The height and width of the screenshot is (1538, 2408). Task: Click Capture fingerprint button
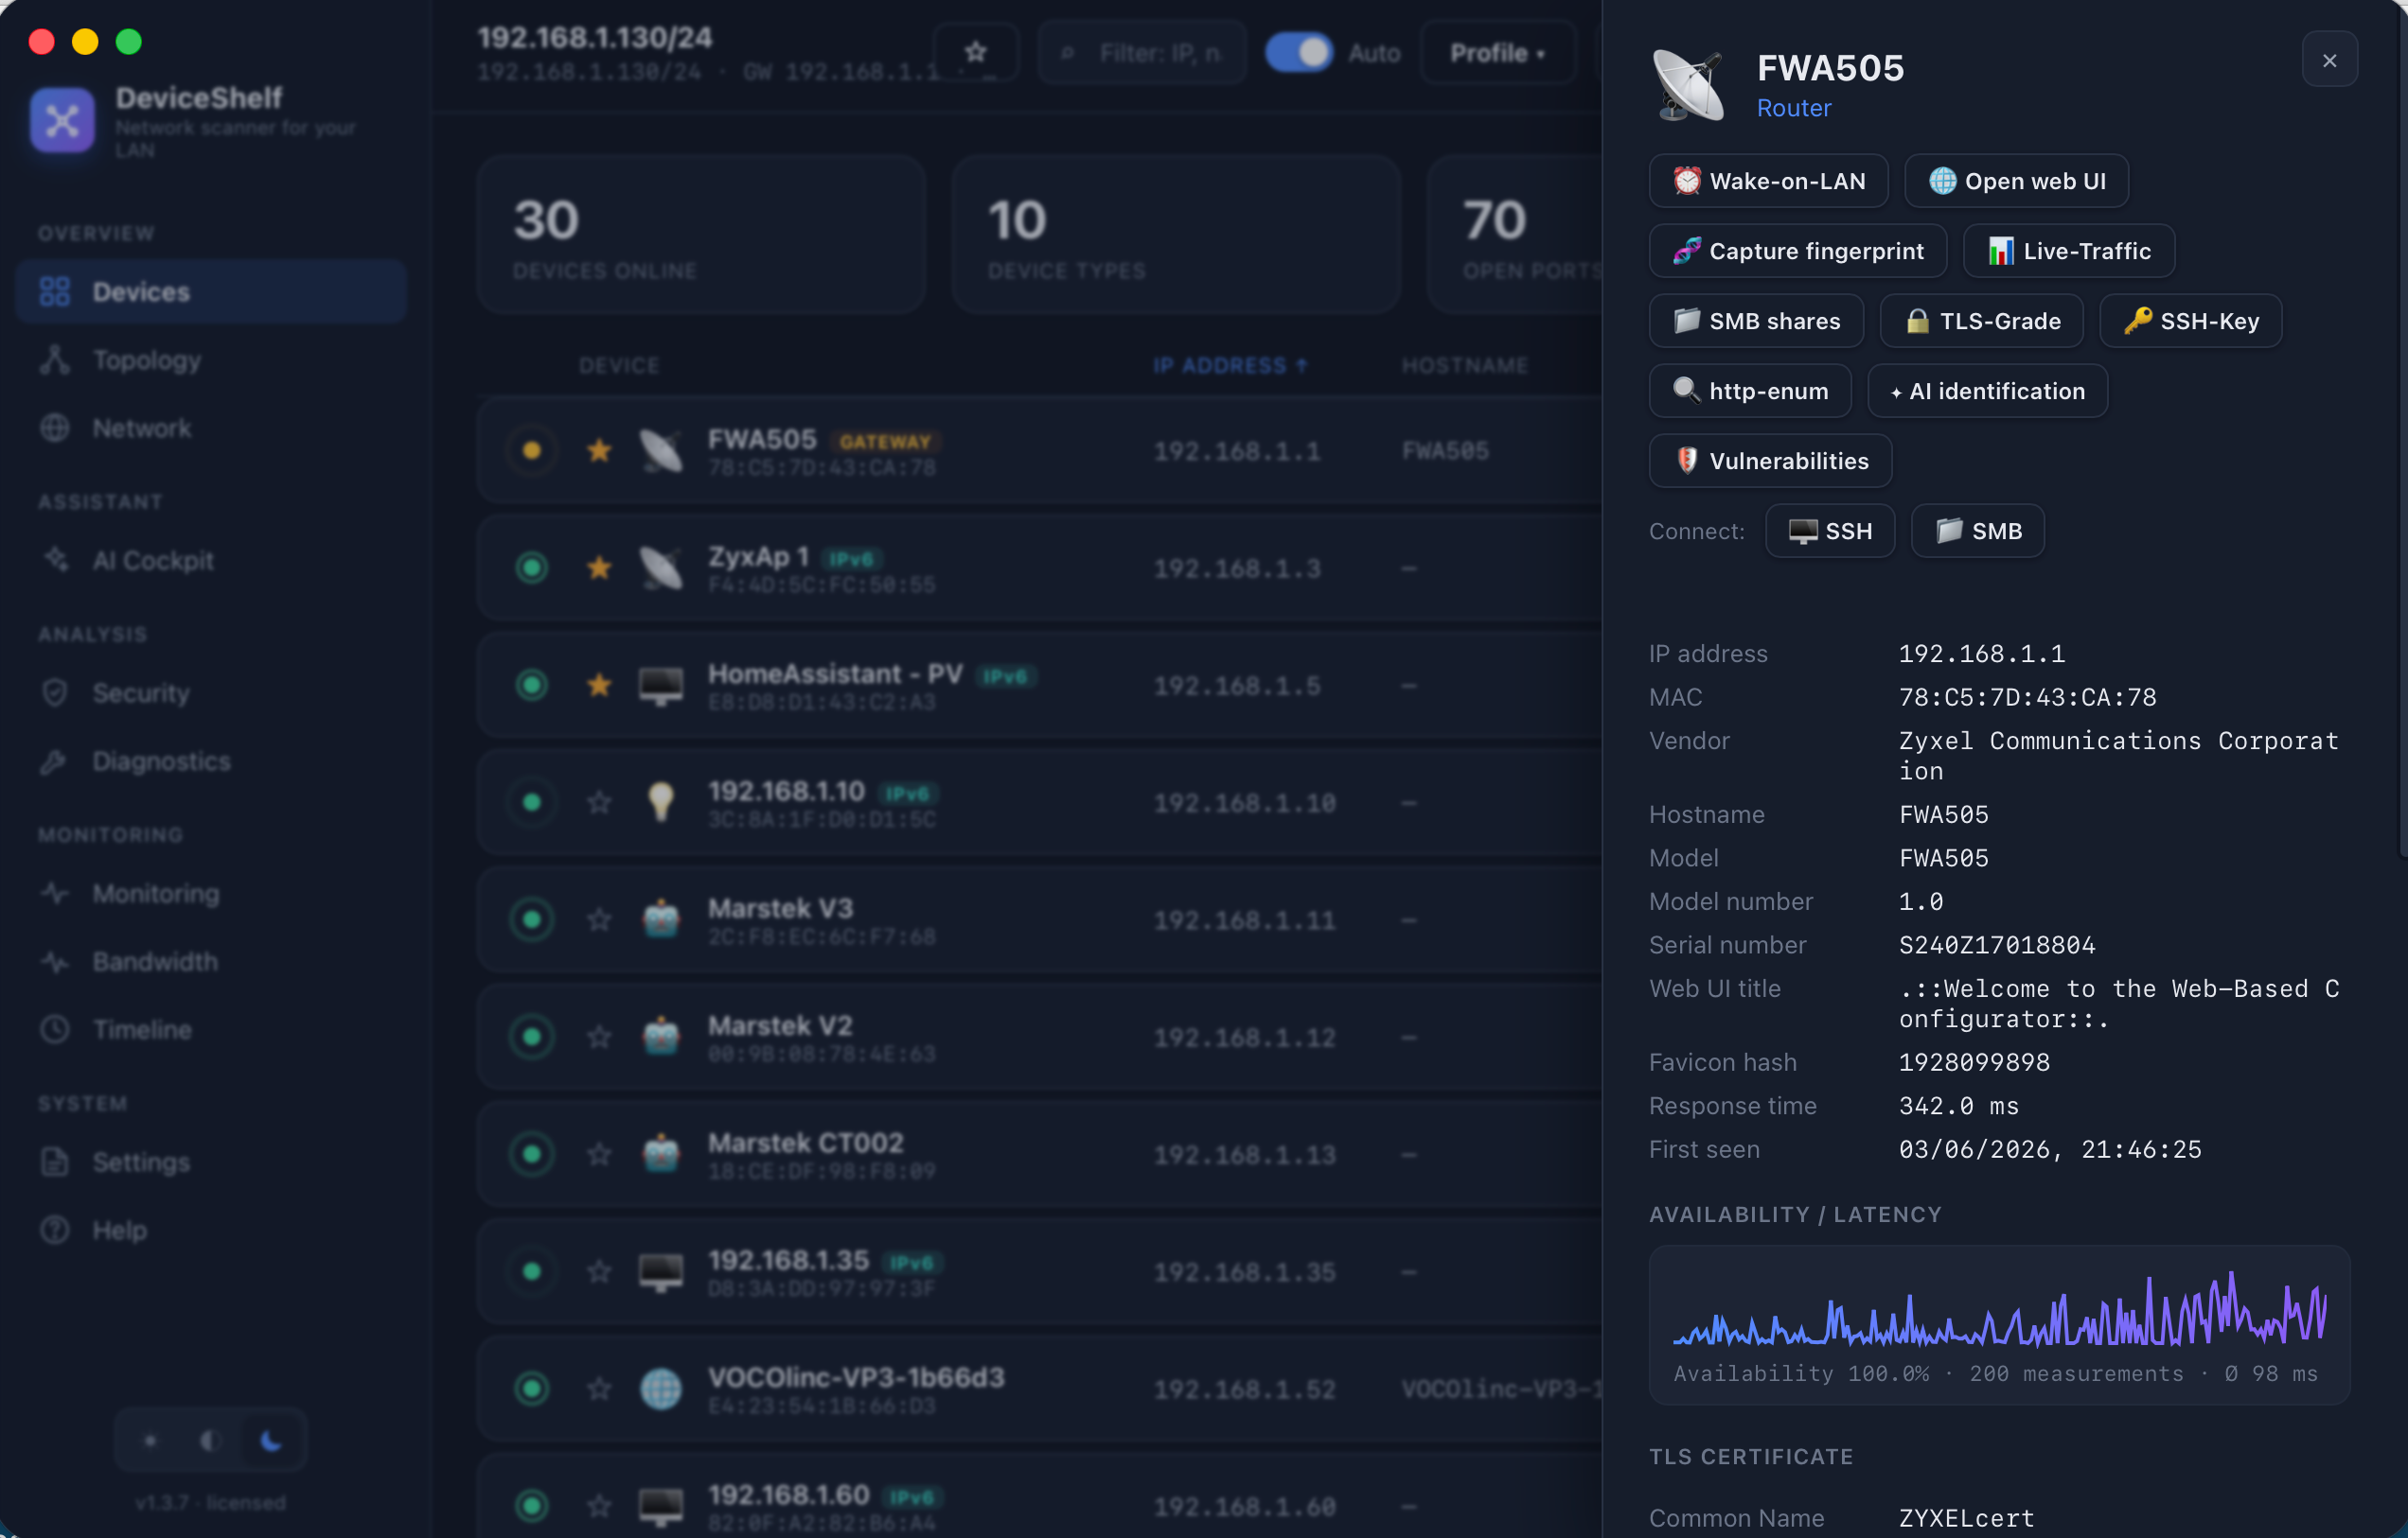(x=1797, y=251)
